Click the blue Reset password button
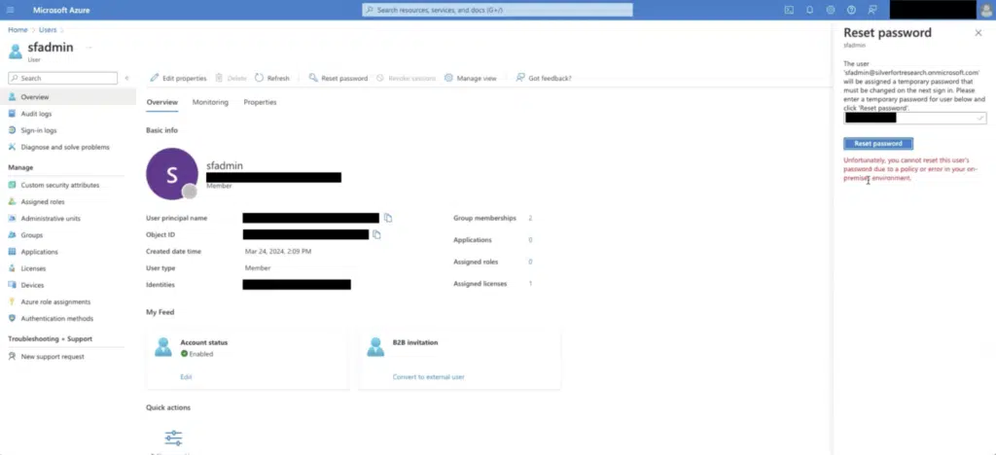Image resolution: width=996 pixels, height=455 pixels. (x=877, y=143)
